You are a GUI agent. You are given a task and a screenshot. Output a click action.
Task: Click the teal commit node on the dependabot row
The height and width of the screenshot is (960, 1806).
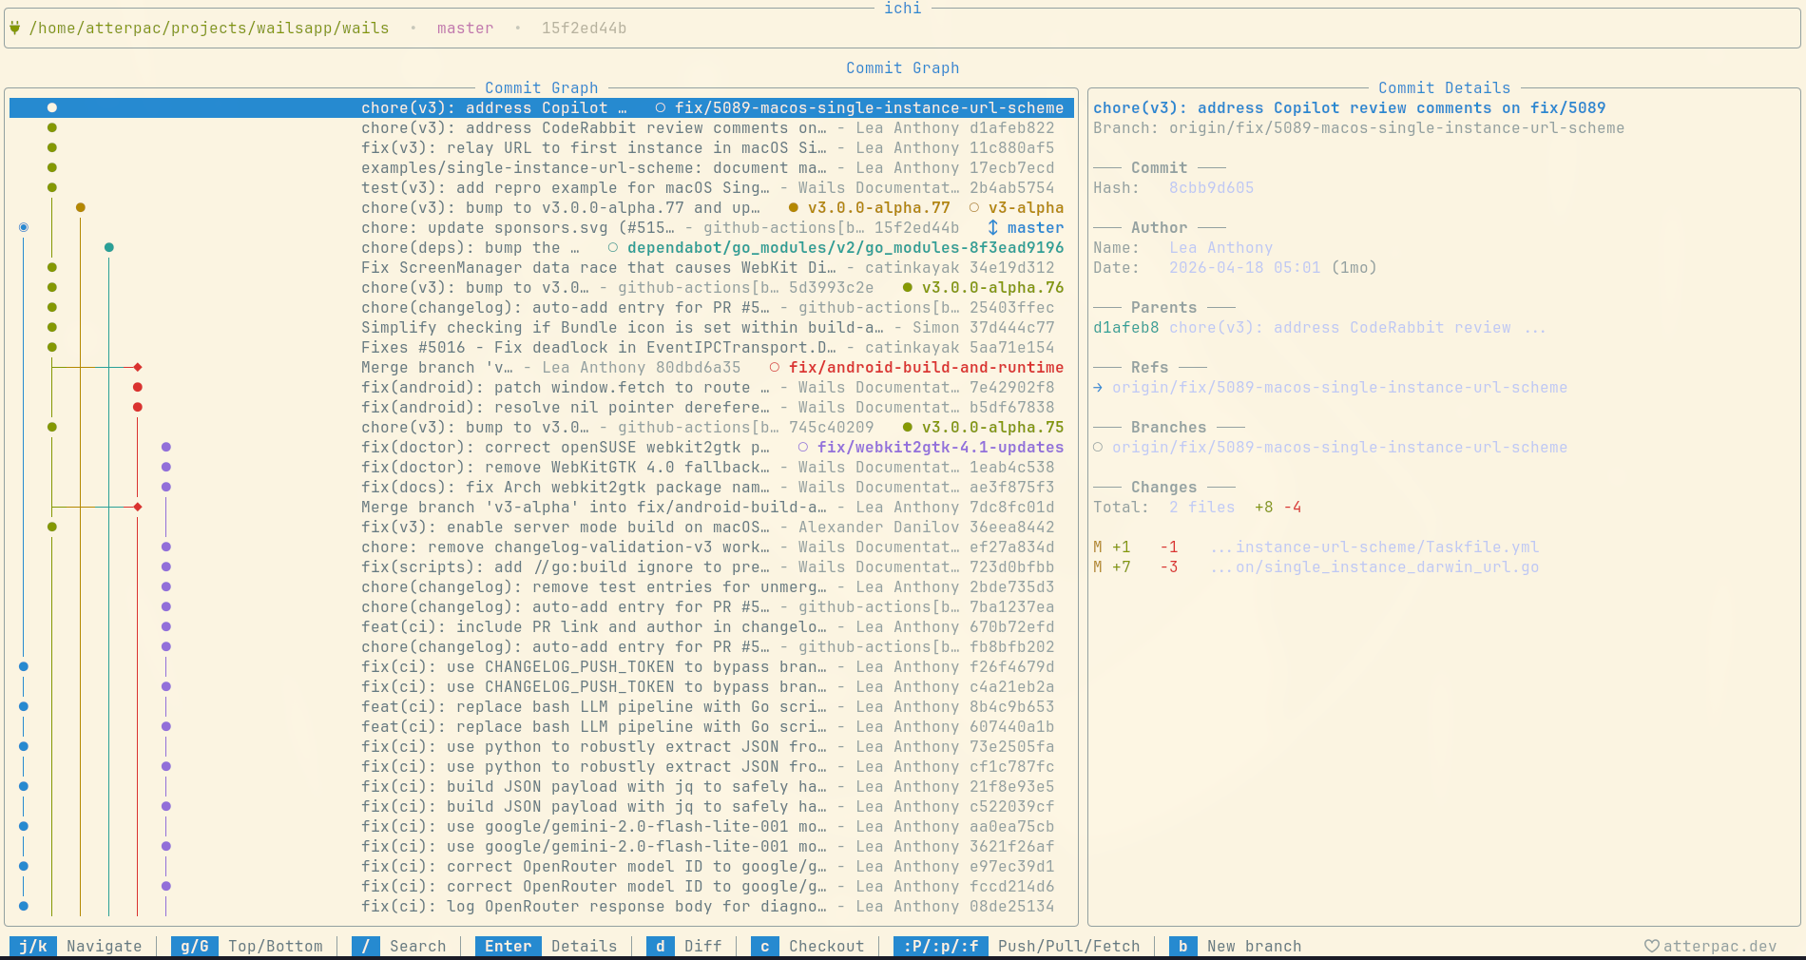tap(109, 247)
